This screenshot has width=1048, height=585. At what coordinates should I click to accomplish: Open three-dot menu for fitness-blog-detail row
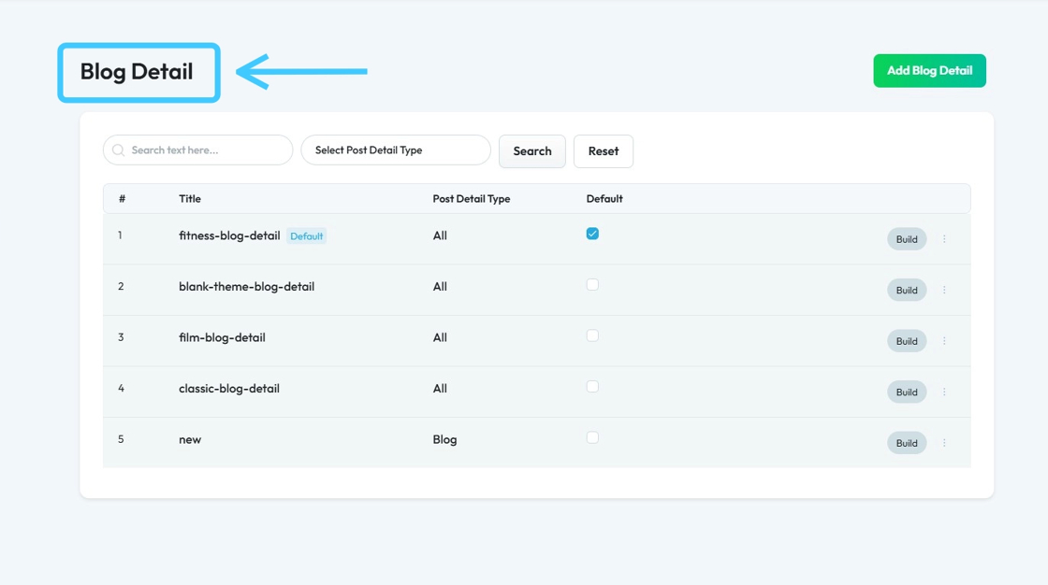944,239
